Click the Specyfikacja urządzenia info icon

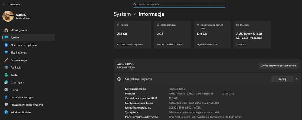click(119, 79)
